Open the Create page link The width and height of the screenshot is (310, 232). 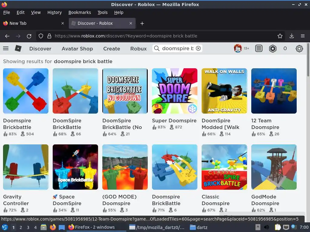pyautogui.click(x=111, y=49)
